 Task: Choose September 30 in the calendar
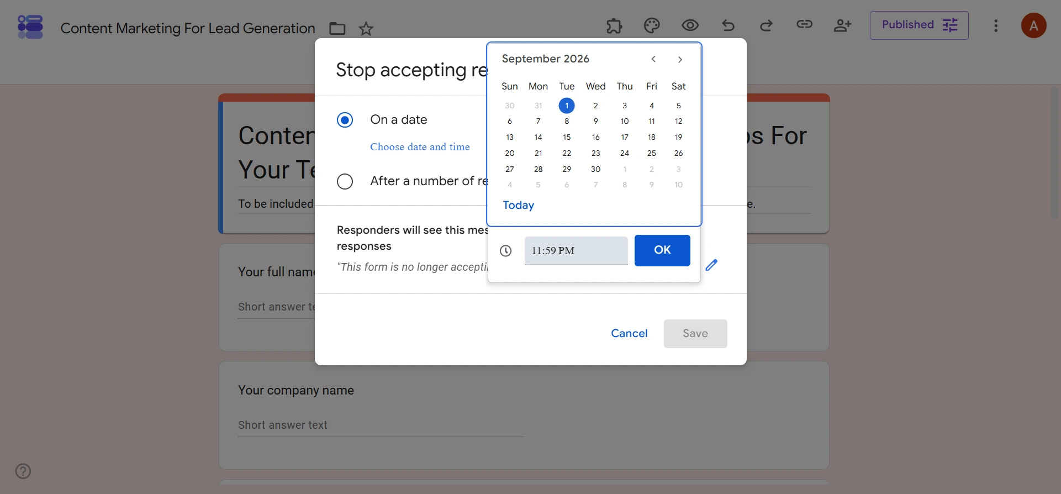point(595,169)
